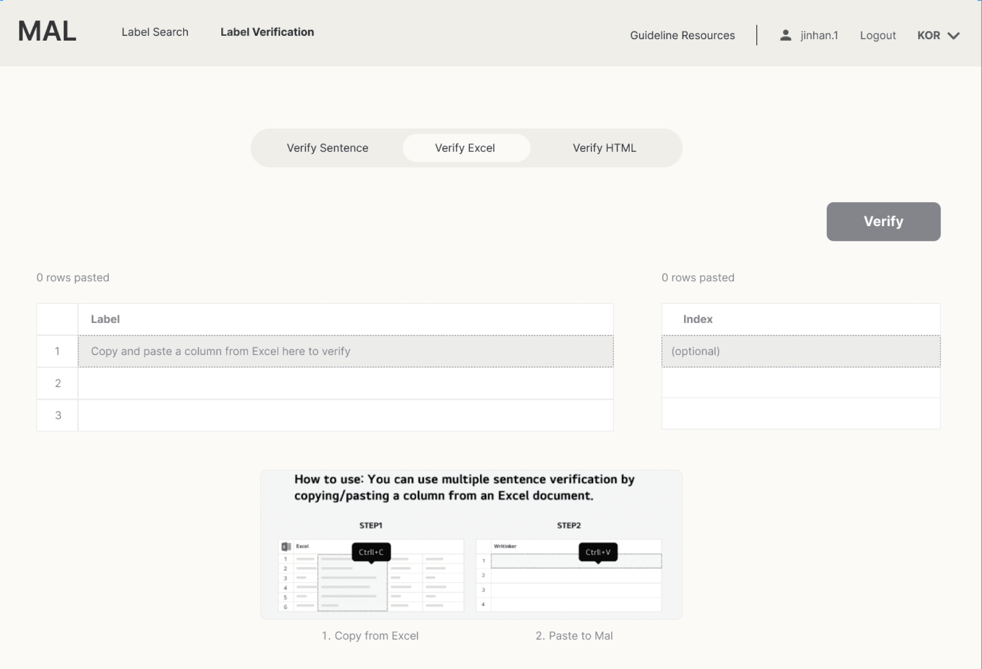This screenshot has height=669, width=982.
Task: Click the How to use tutorial image
Action: [471, 545]
